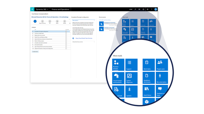Viewport: 204px width, 114px height.
Task: Check Invite your project team task
Action: [66, 33]
